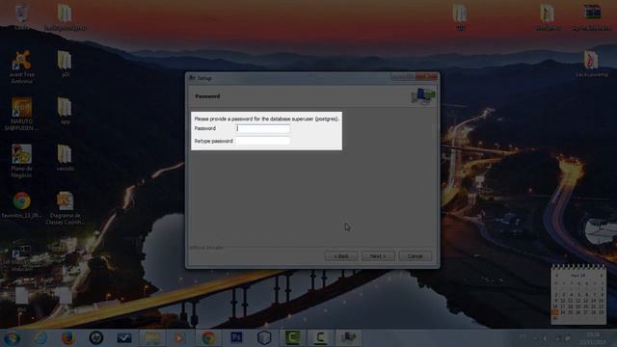Select the veiculo folder on desktop
The height and width of the screenshot is (347, 617).
click(65, 157)
